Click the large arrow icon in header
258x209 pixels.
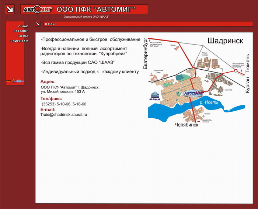pyautogui.click(x=10, y=9)
